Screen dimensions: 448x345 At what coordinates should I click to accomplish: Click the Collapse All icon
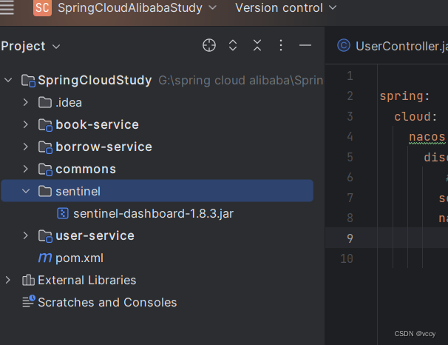pyautogui.click(x=257, y=46)
